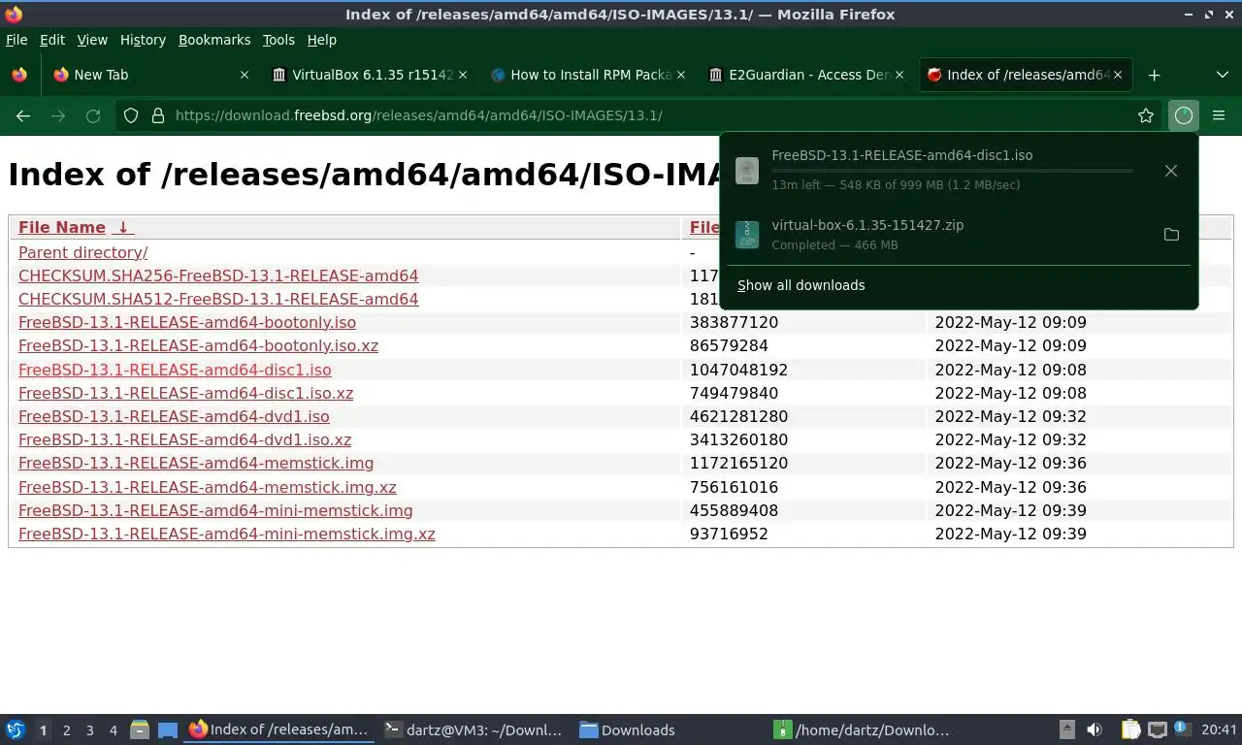Open the clipboard manager tray icon
1242x745 pixels.
click(x=1130, y=729)
